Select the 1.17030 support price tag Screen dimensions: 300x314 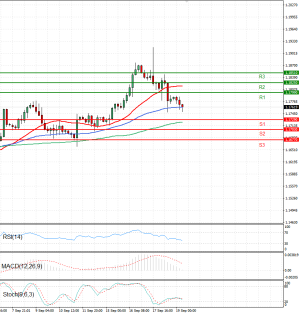[291, 129]
